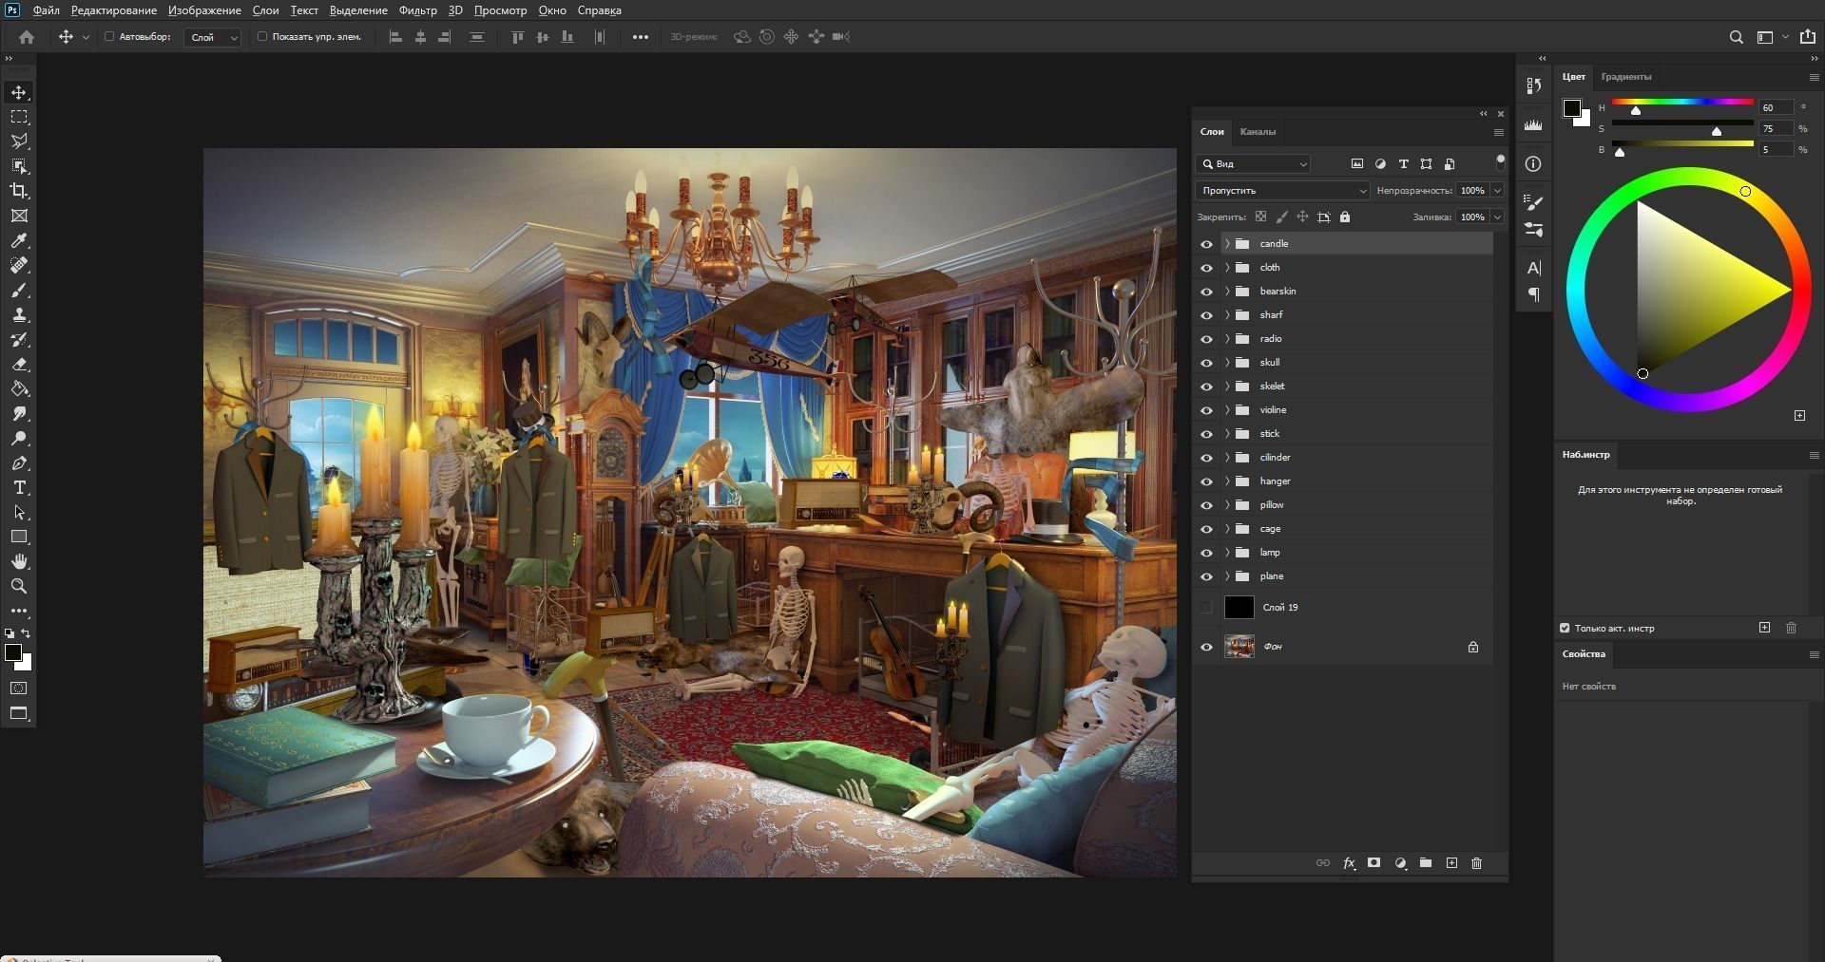Select the Hand tool
Screen dimensions: 1825x962
(19, 561)
